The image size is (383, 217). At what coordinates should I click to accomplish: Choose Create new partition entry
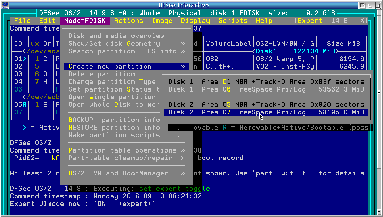coord(126,67)
